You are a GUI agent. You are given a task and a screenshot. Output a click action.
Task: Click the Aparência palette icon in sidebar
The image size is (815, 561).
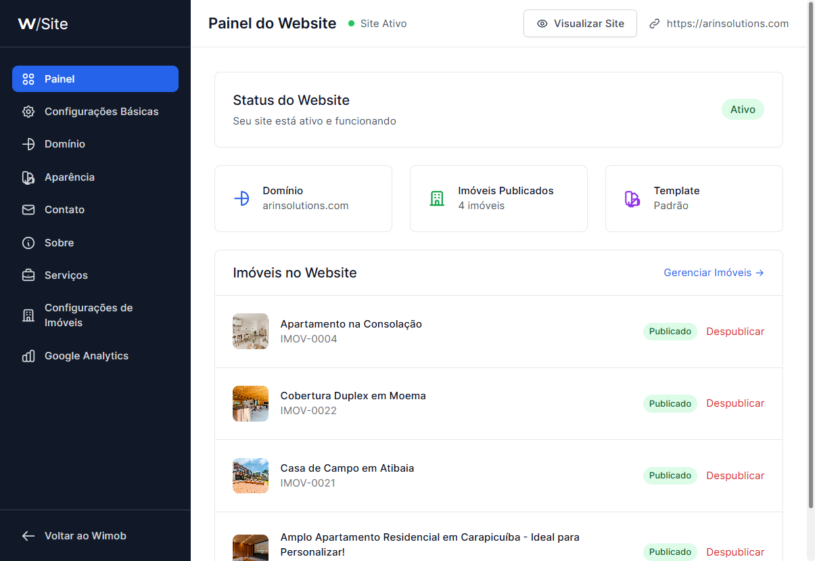pyautogui.click(x=28, y=177)
